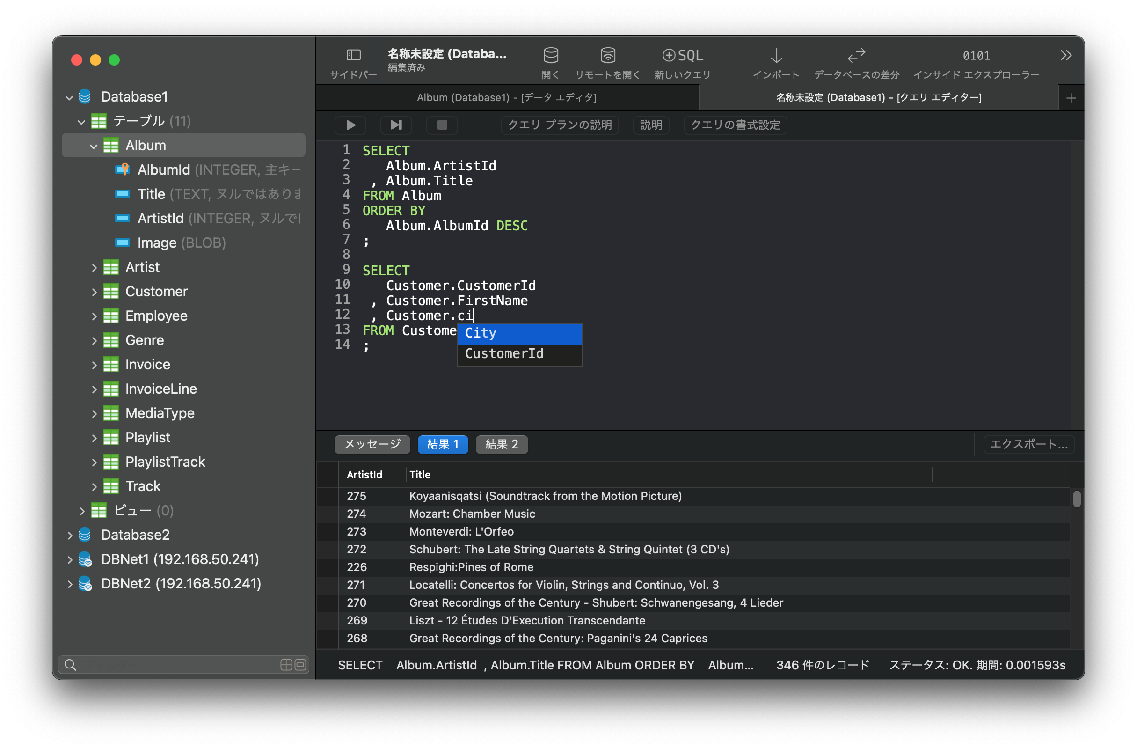Click the Title column icon
Image resolution: width=1137 pixels, height=749 pixels.
(123, 194)
